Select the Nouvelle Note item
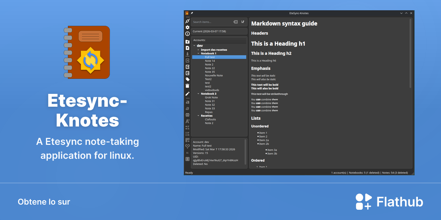The image size is (441, 220). (214, 76)
